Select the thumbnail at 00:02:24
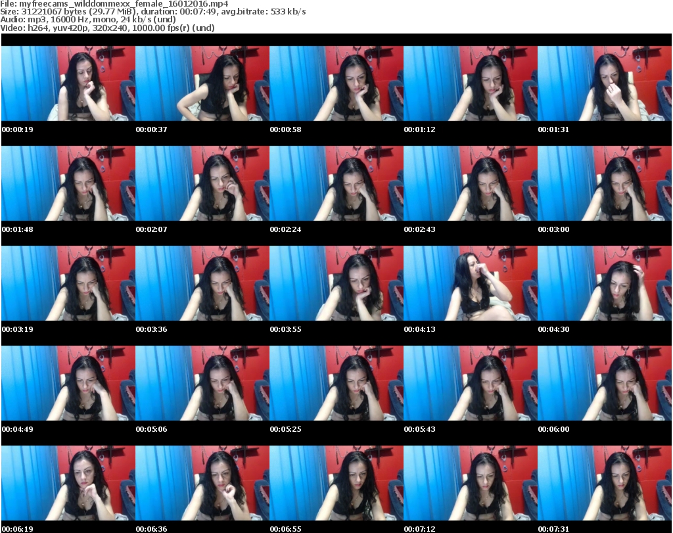Viewport: 673px width, 533px height. point(336,183)
